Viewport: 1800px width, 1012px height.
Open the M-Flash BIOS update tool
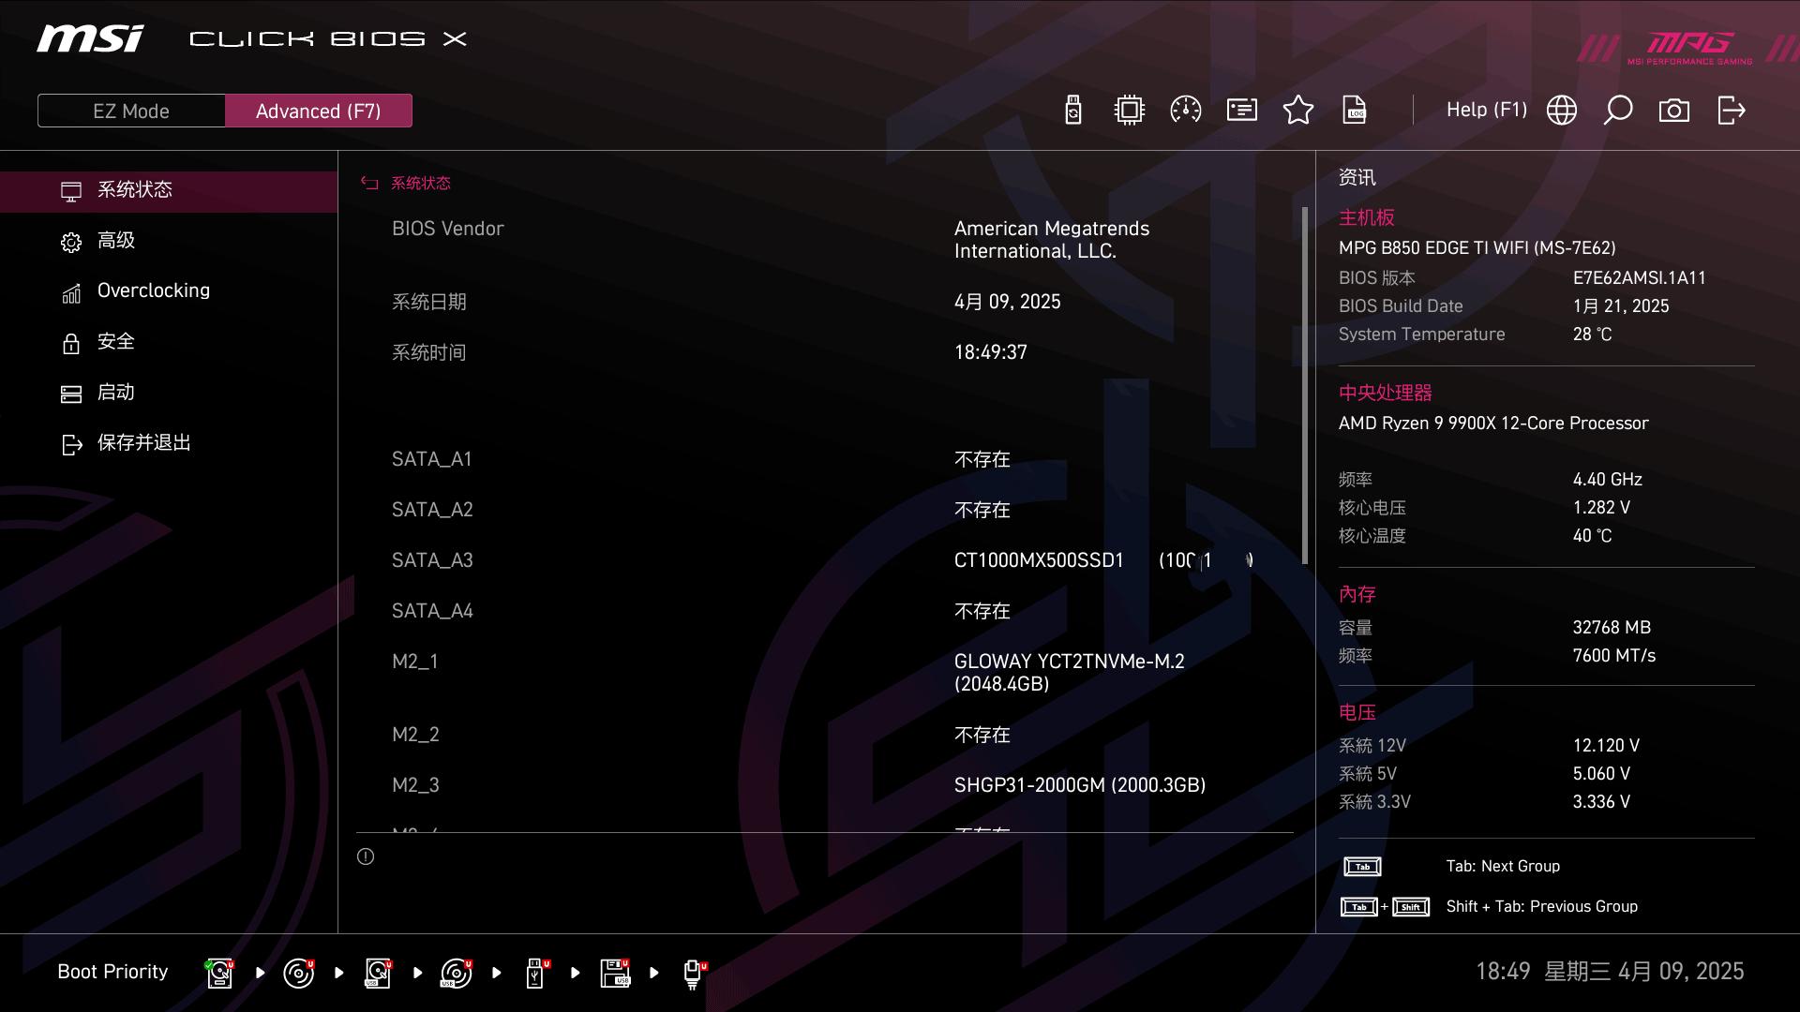[1072, 110]
